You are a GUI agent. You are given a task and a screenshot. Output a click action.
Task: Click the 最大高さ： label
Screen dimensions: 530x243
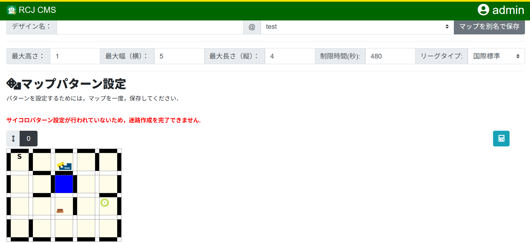click(28, 56)
